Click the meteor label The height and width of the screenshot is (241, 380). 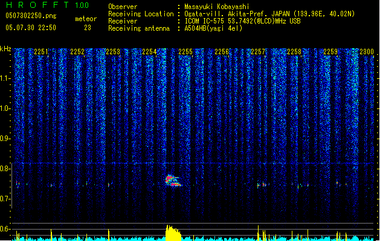86,19
